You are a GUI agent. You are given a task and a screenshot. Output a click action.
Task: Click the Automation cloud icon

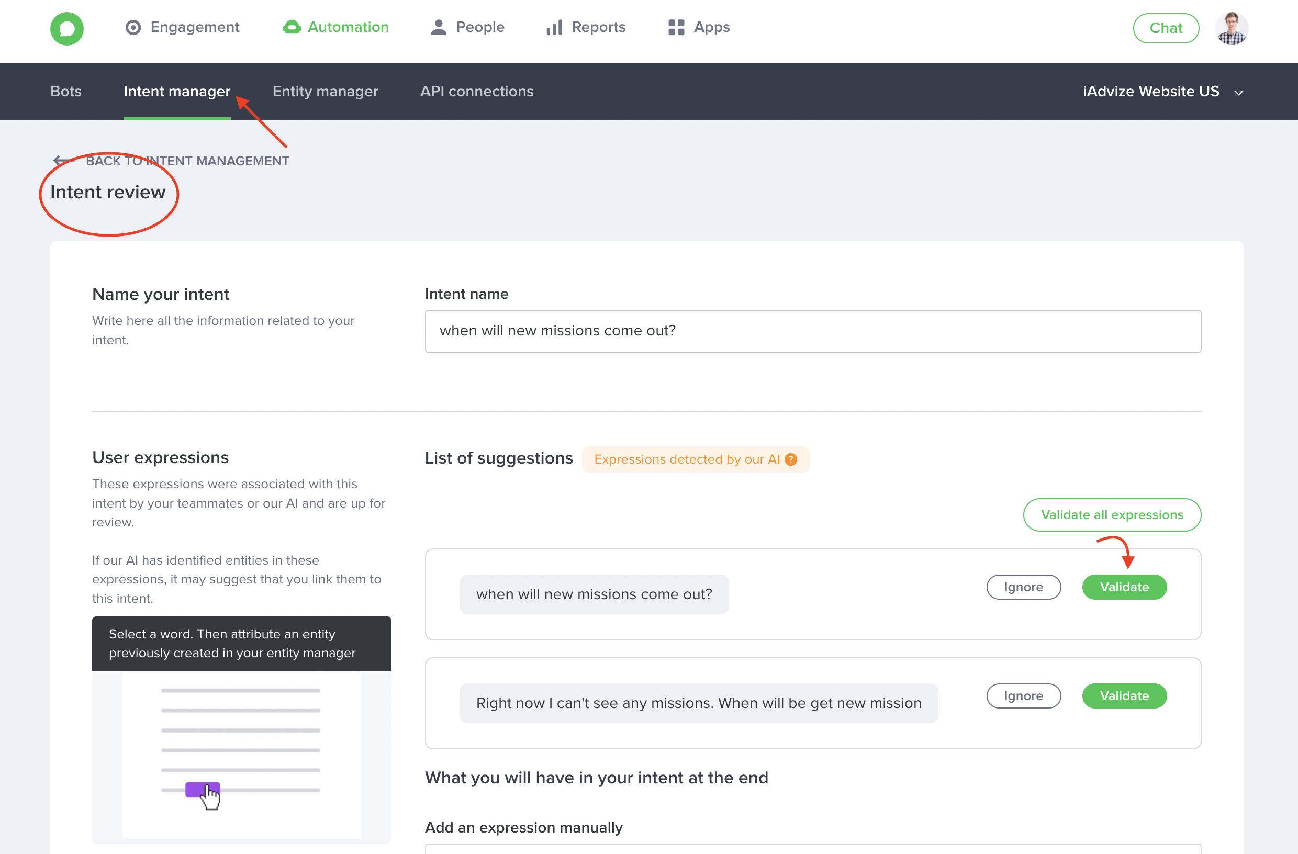pos(292,27)
